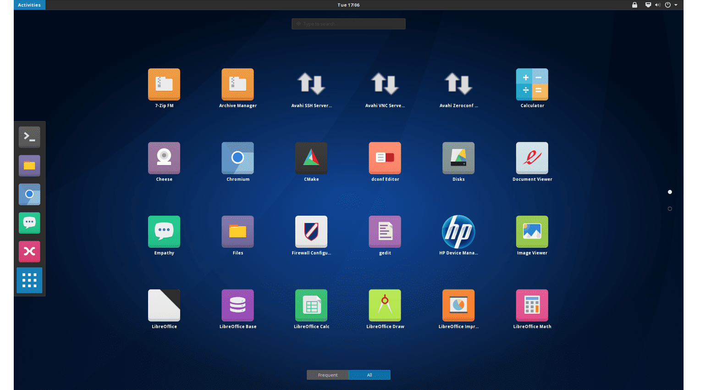Launch LibreOffice Draw
Screen dimensions: 706x390
tap(385, 306)
